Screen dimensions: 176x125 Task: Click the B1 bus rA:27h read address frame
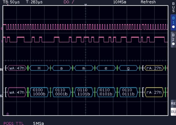[x=154, y=68]
